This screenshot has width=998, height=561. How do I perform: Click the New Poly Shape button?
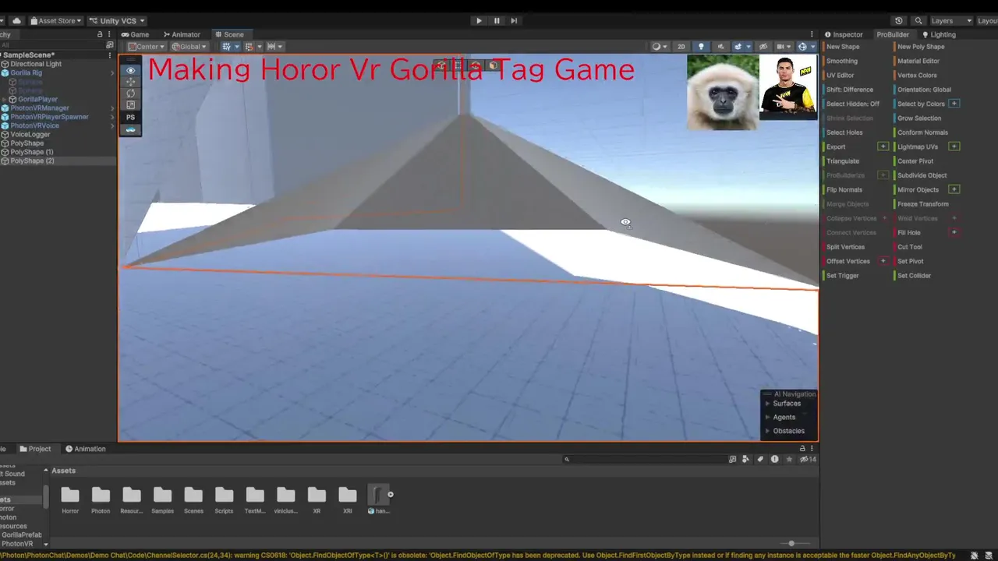coord(921,47)
